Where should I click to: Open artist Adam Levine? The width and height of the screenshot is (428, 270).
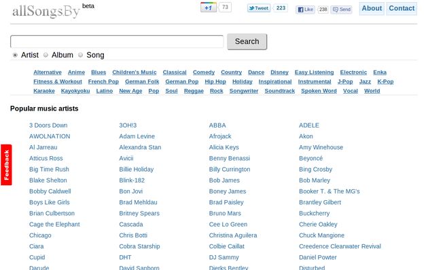[x=137, y=136]
